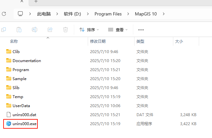Navigate to 软件 (D:) breadcrumb

[x=72, y=14]
